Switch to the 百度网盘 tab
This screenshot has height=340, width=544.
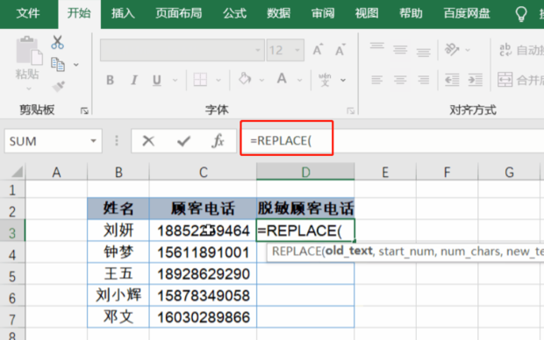[x=467, y=13]
